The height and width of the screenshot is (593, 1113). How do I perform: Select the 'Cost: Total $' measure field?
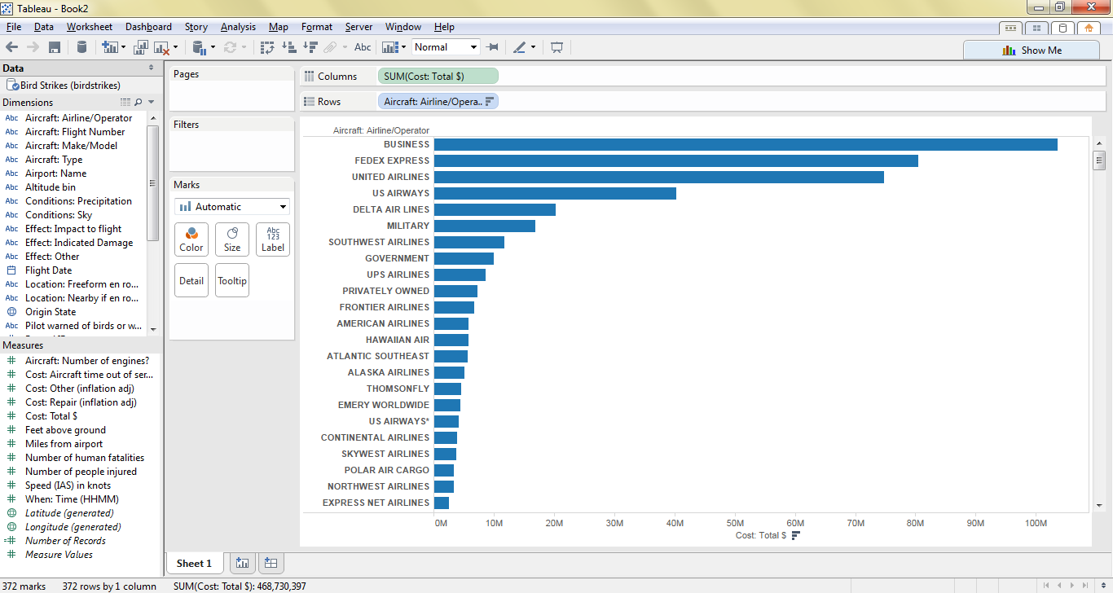[51, 416]
